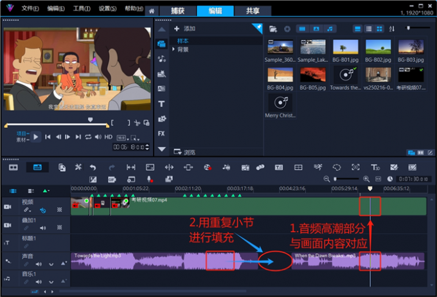
Task: Click the Undo arrow in timeline toolbar
Action: tap(93, 167)
